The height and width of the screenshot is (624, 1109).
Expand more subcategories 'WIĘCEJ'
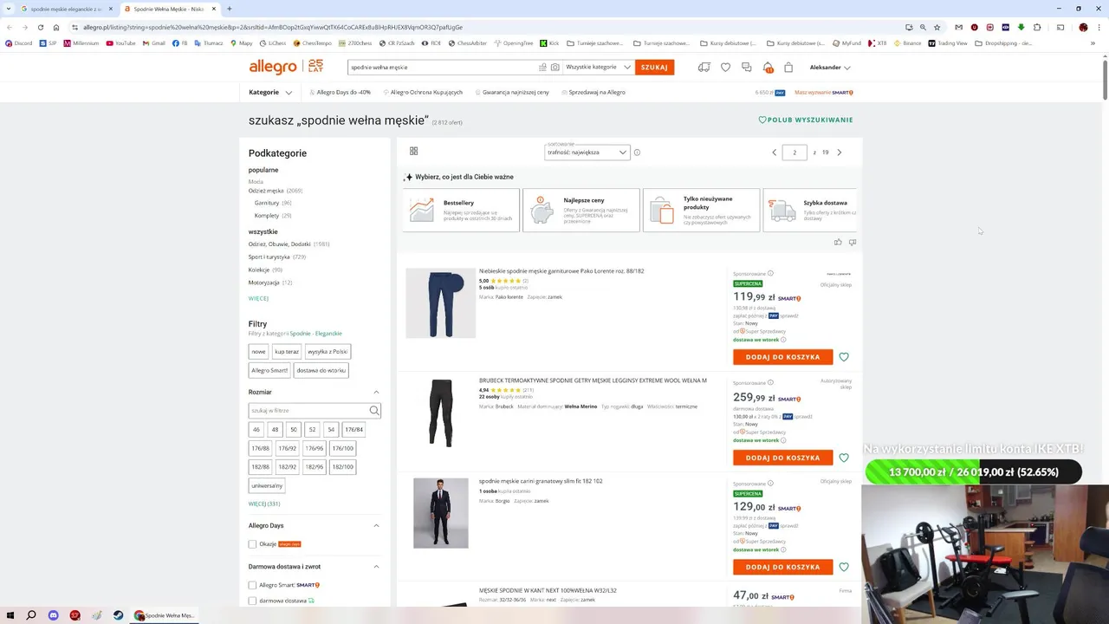pyautogui.click(x=258, y=298)
